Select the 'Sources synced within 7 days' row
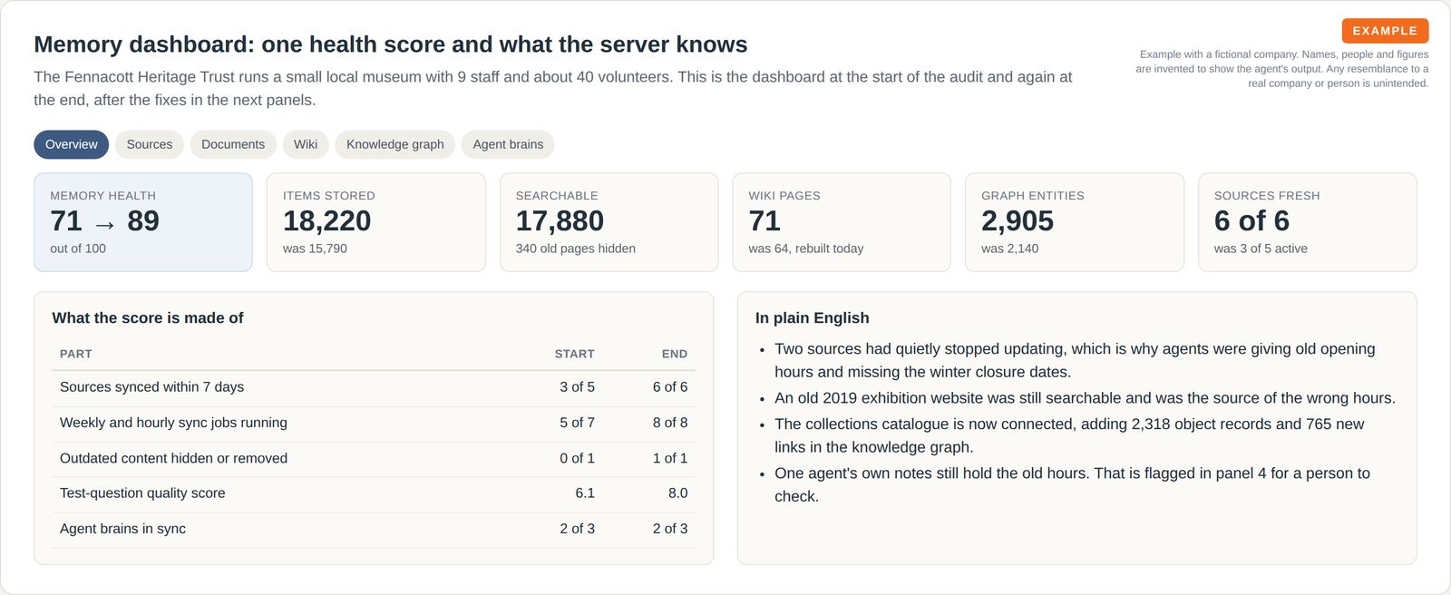Viewport: 1451px width, 595px height. pos(374,387)
